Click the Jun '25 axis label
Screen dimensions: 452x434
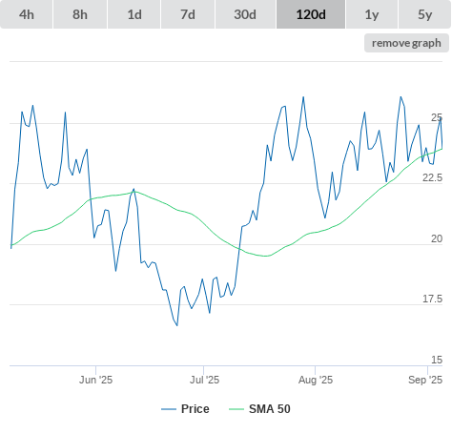pyautogui.click(x=95, y=380)
